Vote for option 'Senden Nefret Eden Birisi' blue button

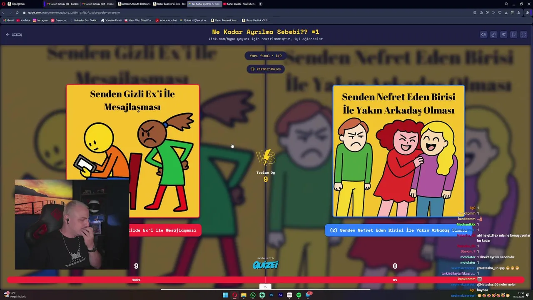click(x=399, y=230)
